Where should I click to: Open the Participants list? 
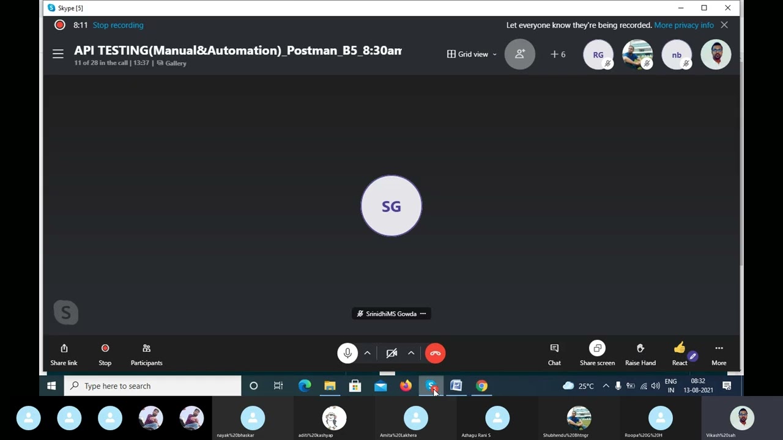tap(146, 354)
